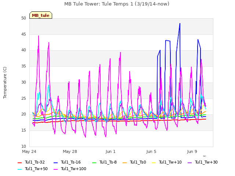Click the tallest blue Ts-16 spike peak
The width and height of the screenshot is (235, 176).
click(180, 23)
